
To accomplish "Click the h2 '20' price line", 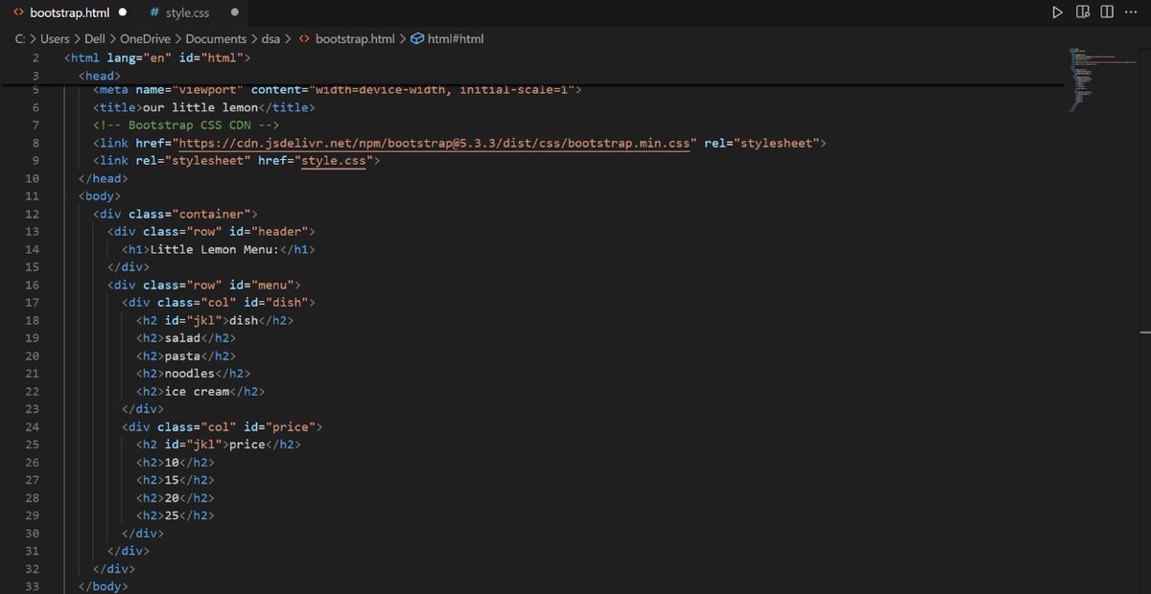I will [176, 497].
